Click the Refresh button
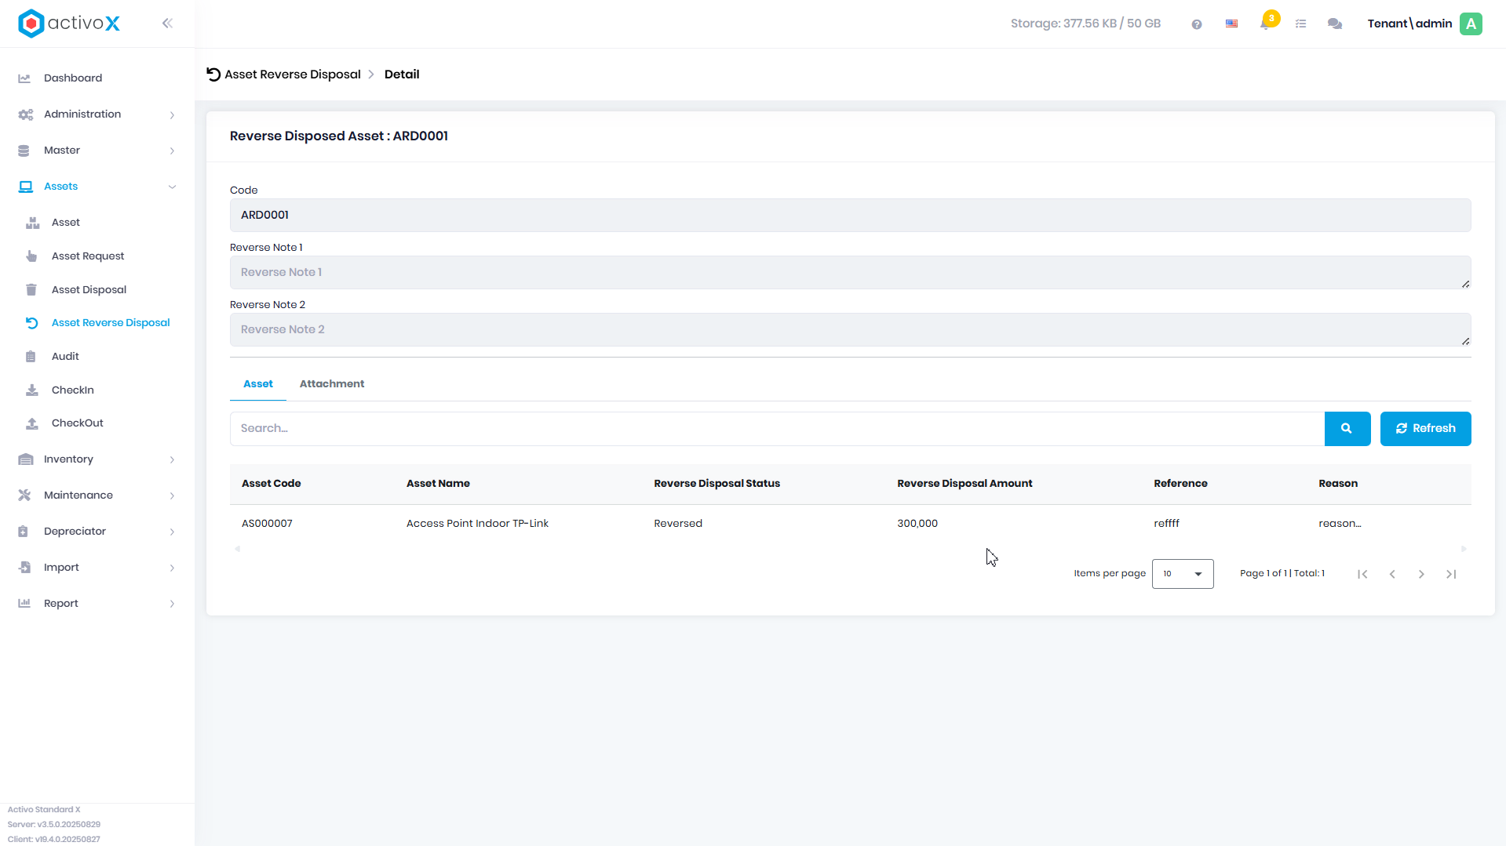Screen dimensions: 1506x846 (x=1425, y=429)
